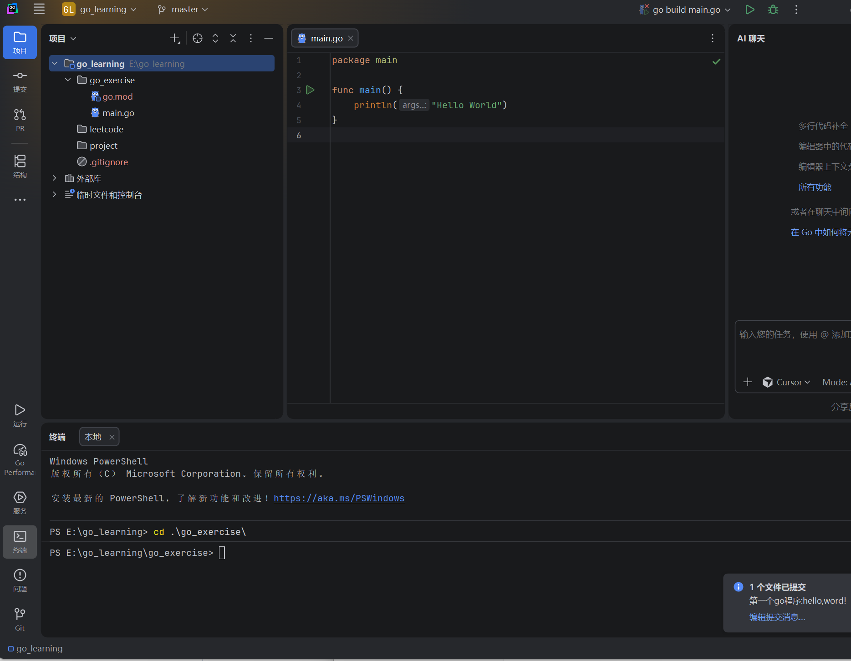Collapse the go_exercise folder
The height and width of the screenshot is (661, 851).
(68, 80)
